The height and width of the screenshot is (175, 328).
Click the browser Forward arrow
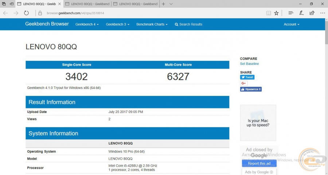click(x=16, y=13)
